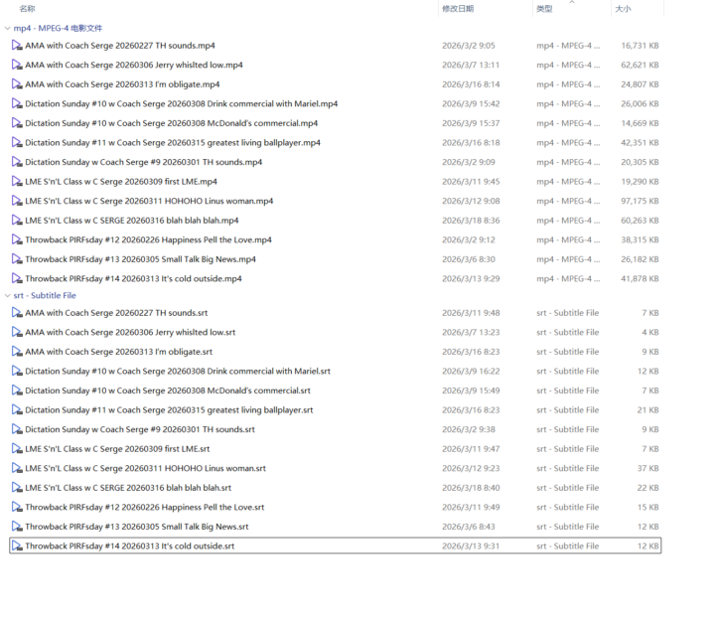Click icon of AMA 20260227 TH sounds.srt
Screen dimensions: 715x624
pyautogui.click(x=17, y=313)
